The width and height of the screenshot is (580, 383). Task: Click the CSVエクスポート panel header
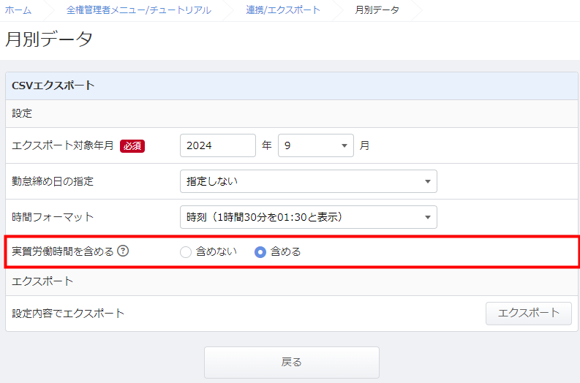click(x=292, y=86)
